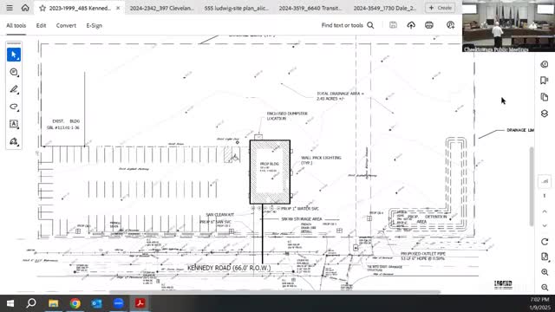
Task: Open File Explorer from taskbar
Action: tap(54, 303)
